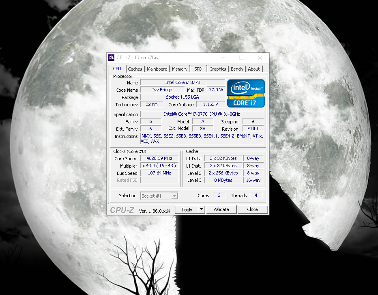The width and height of the screenshot is (378, 295).
Task: Open the Bench tab
Action: point(237,69)
